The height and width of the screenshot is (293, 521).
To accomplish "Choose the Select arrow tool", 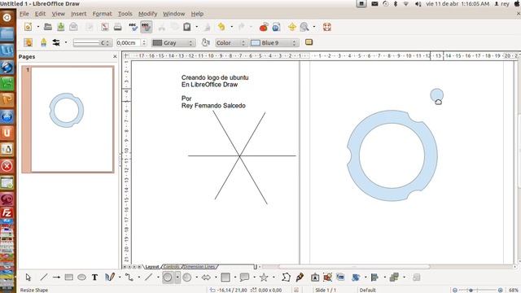I will (x=28, y=277).
